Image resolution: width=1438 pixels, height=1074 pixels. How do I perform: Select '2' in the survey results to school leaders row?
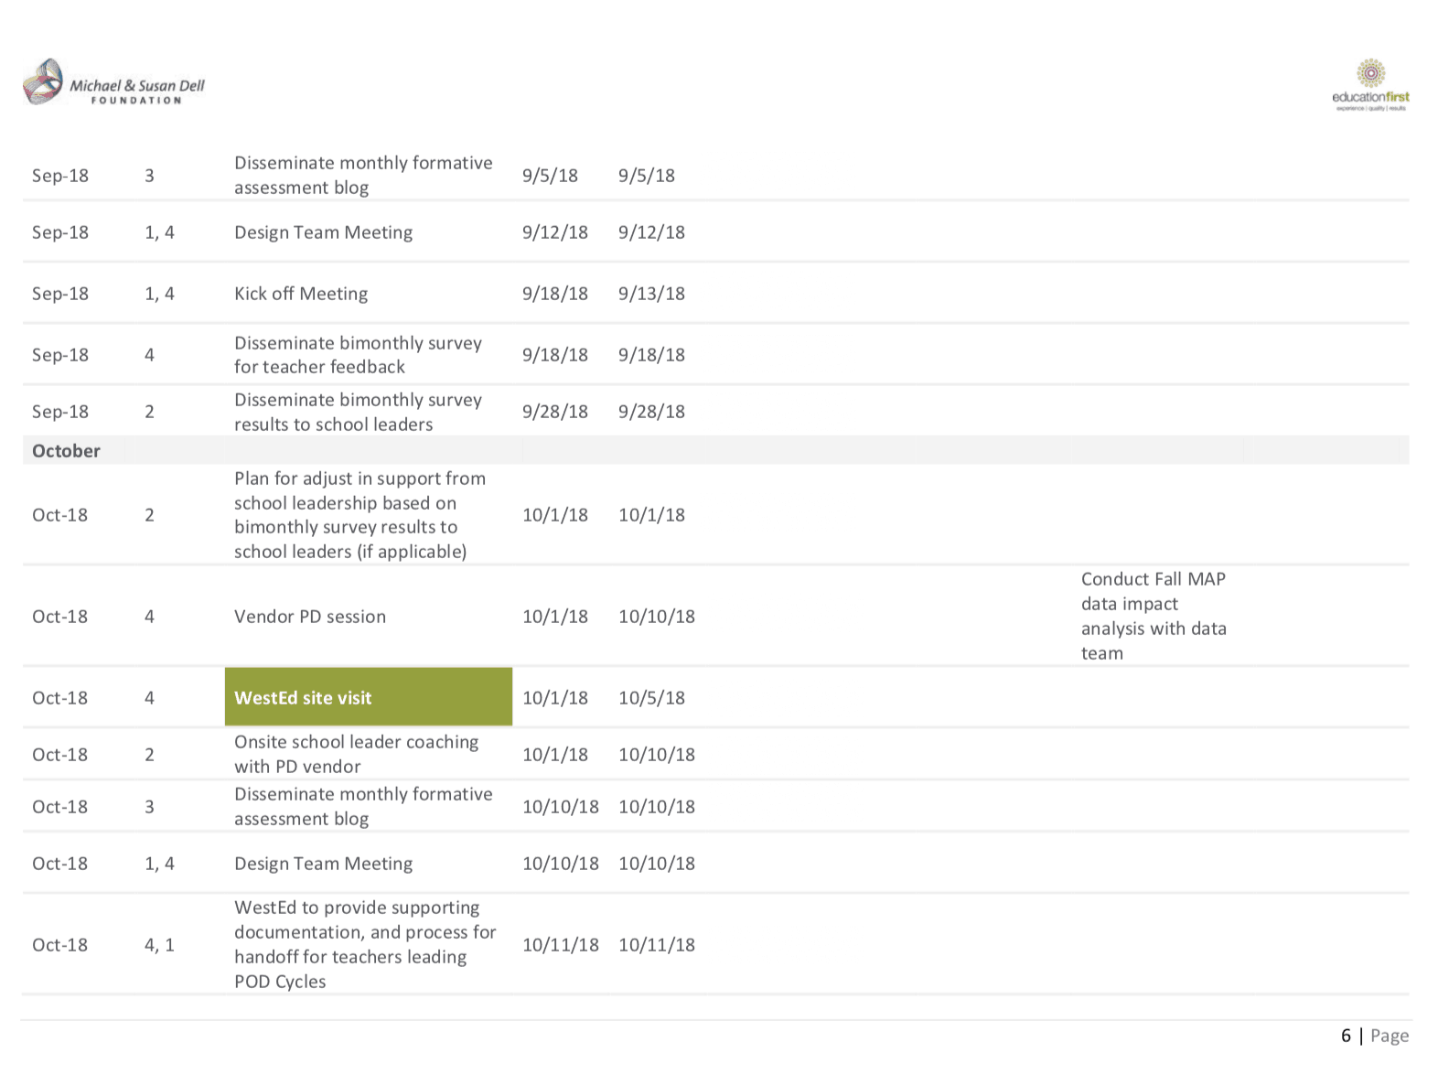pyautogui.click(x=149, y=412)
